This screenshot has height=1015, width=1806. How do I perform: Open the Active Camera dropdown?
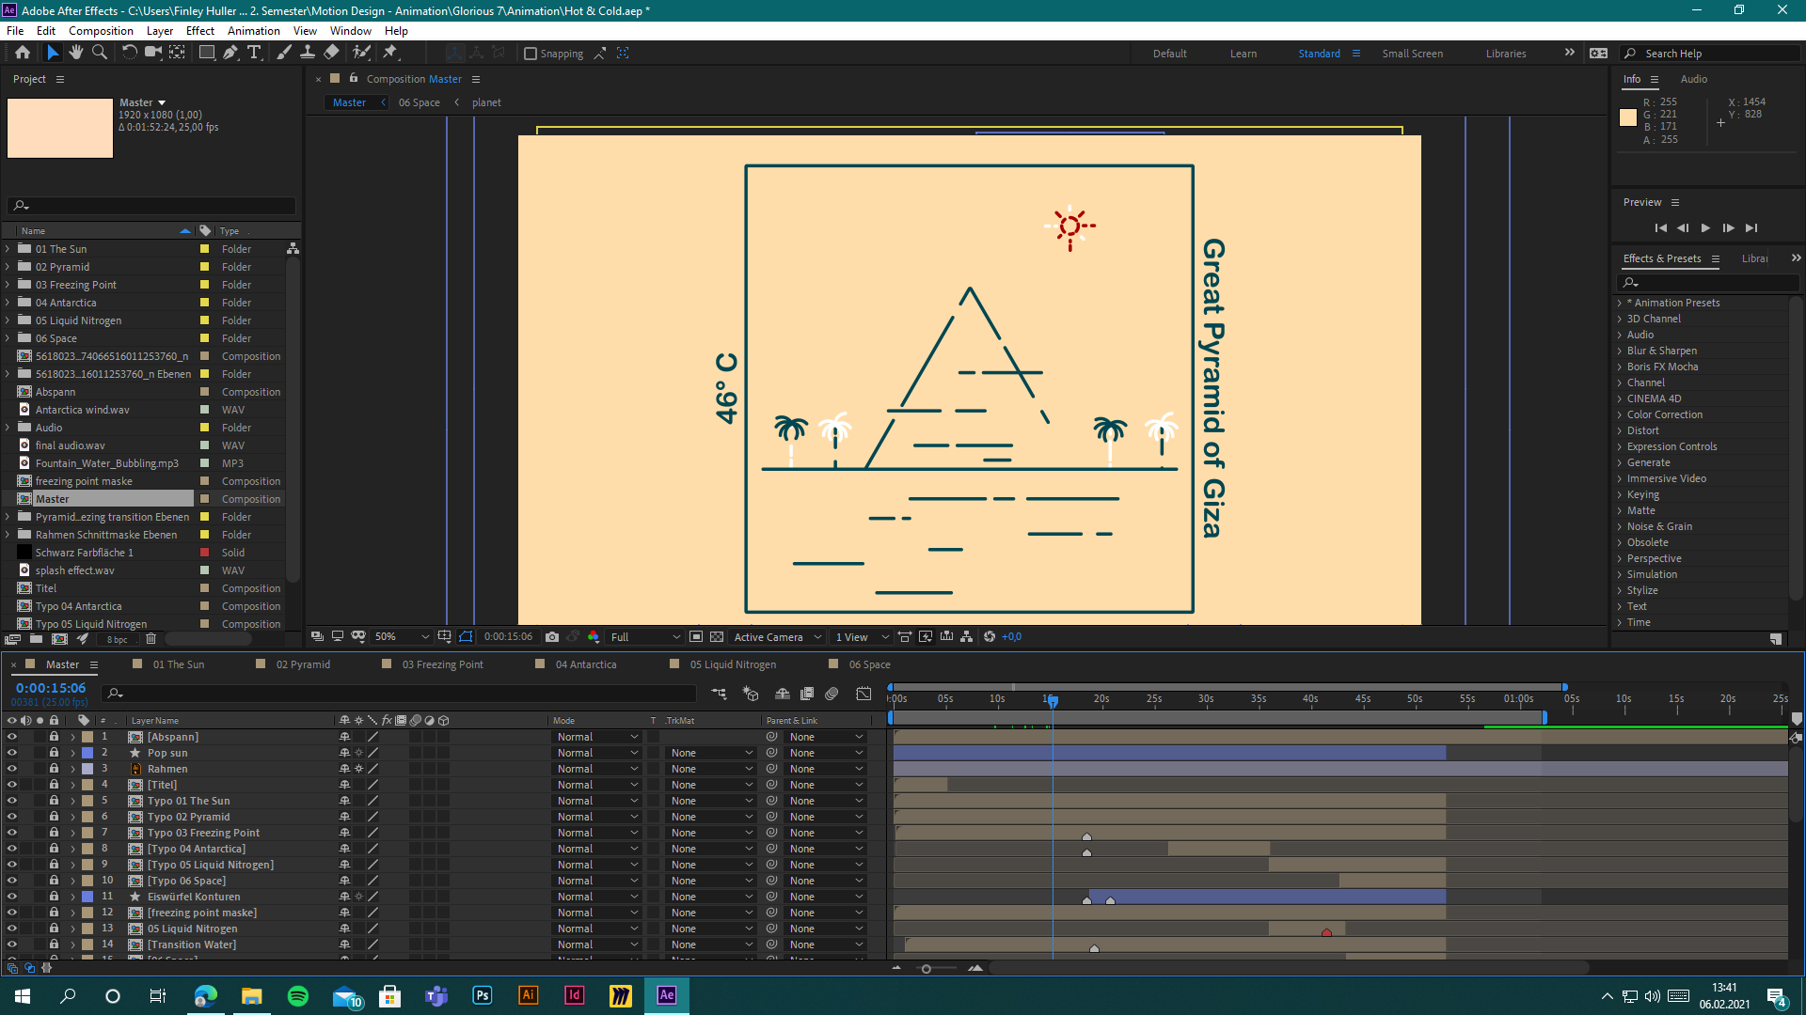click(777, 637)
